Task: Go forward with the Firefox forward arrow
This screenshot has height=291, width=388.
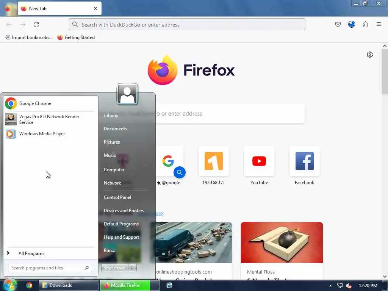Action: (23, 25)
